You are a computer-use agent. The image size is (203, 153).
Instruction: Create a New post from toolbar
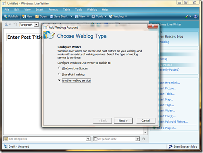click(27, 17)
